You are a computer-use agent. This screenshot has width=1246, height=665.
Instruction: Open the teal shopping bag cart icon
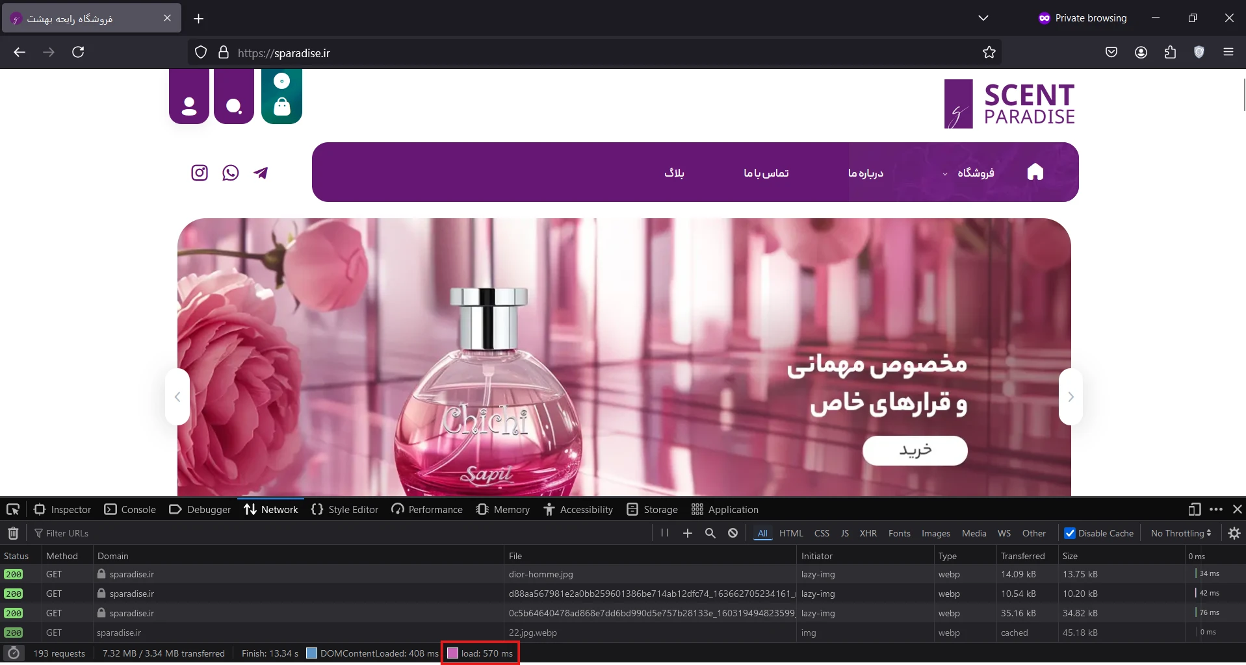tap(281, 97)
